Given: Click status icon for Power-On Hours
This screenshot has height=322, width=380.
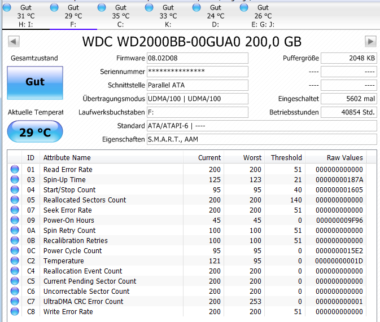Looking at the screenshot, I should (15, 220).
